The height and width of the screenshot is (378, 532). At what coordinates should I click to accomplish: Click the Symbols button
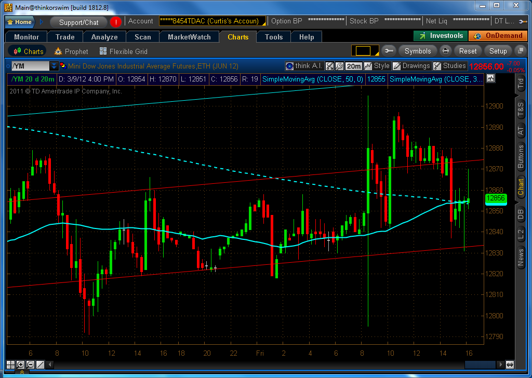[x=418, y=51]
